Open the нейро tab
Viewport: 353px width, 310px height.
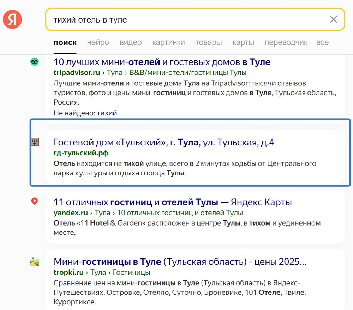98,42
